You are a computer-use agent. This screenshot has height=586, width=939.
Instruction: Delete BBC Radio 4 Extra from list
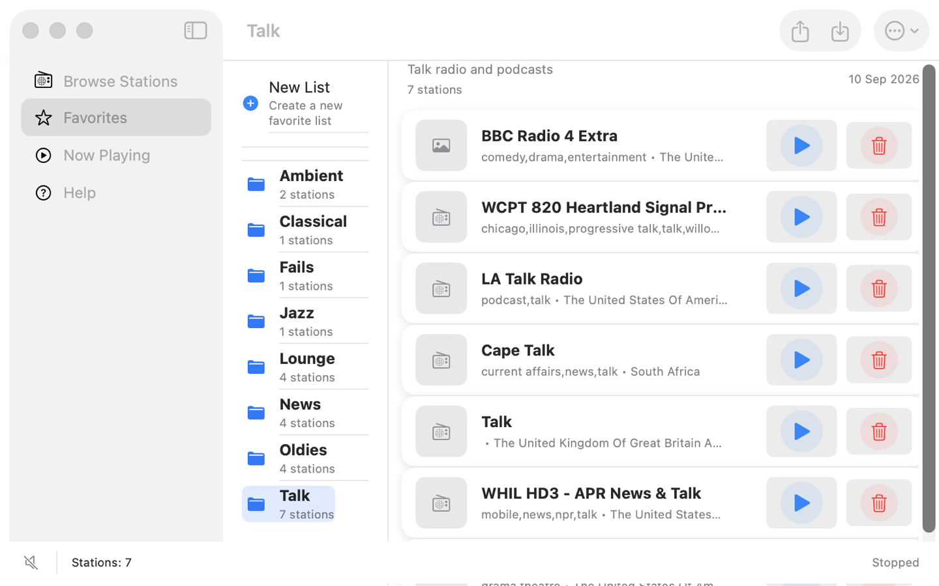click(x=879, y=145)
